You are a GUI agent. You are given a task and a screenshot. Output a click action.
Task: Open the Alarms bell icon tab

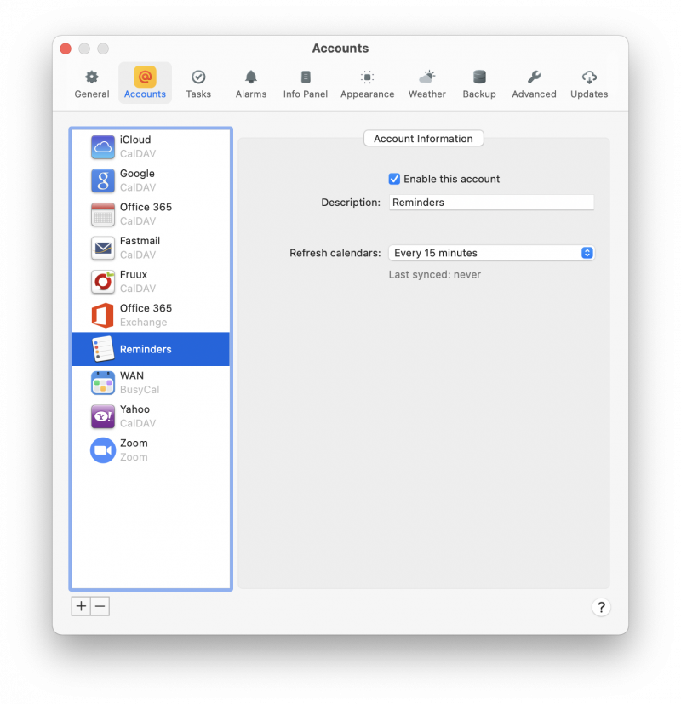pos(251,77)
